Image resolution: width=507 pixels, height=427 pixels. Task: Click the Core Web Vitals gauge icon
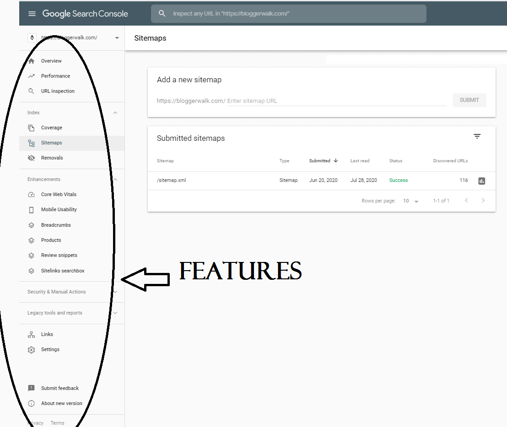(32, 194)
